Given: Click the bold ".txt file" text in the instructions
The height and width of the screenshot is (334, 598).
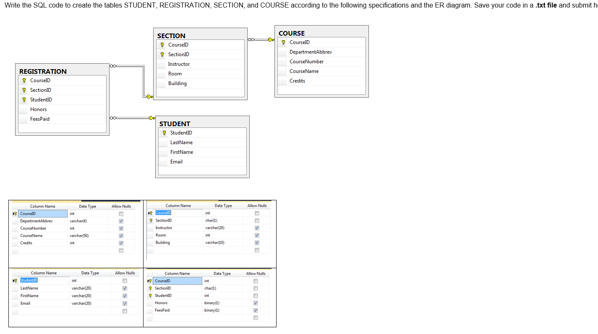Looking at the screenshot, I should (x=546, y=5).
